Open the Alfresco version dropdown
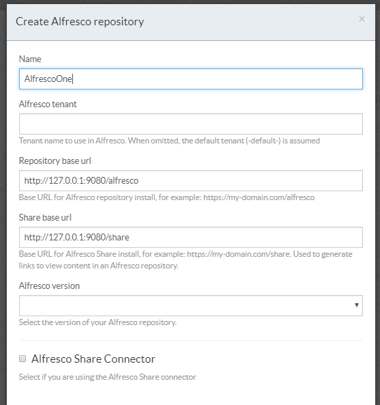Screen dimensions: 380x405 pos(191,305)
